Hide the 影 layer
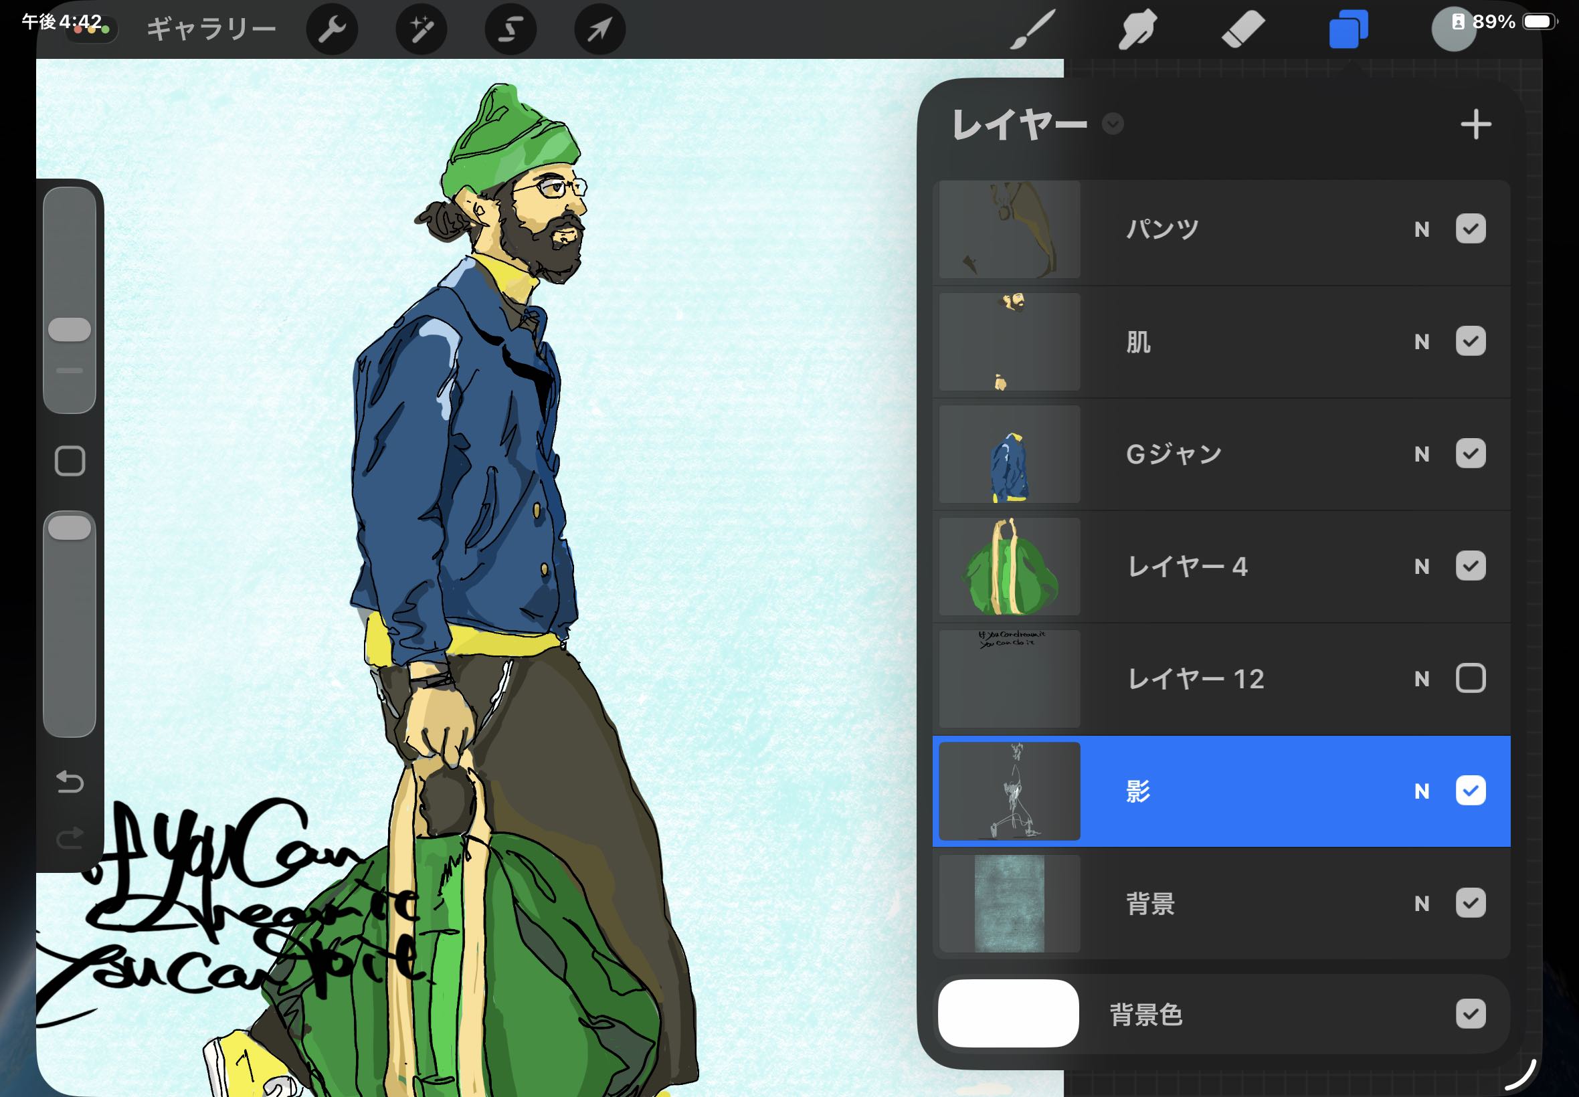The image size is (1579, 1097). [1471, 791]
